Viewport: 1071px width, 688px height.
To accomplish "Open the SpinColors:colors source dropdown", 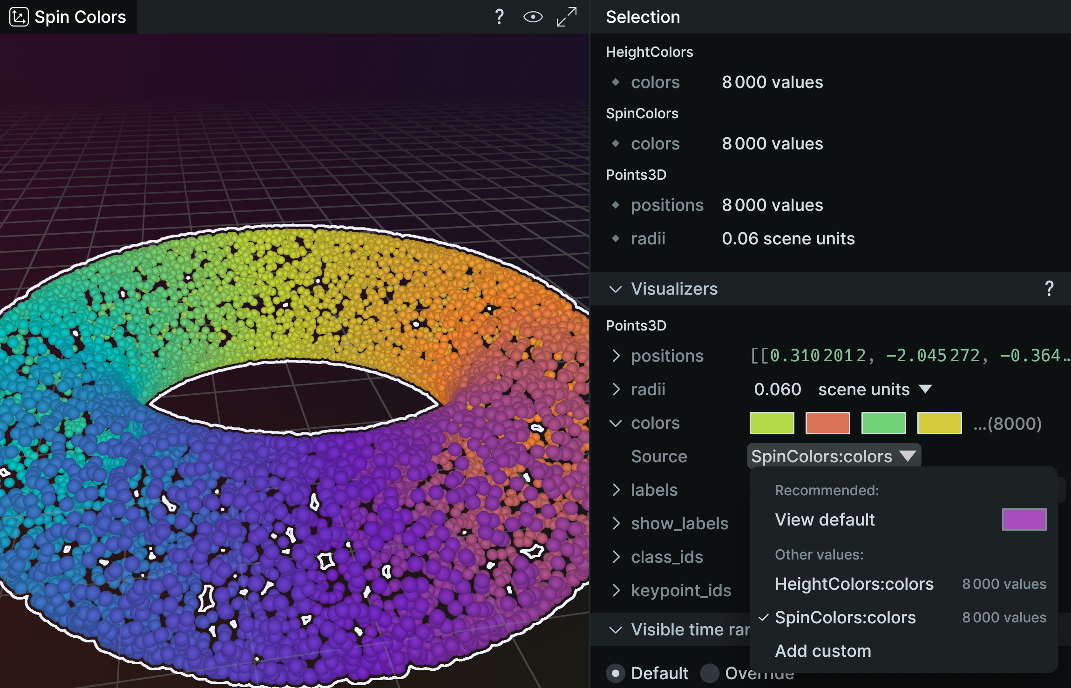I will point(834,456).
